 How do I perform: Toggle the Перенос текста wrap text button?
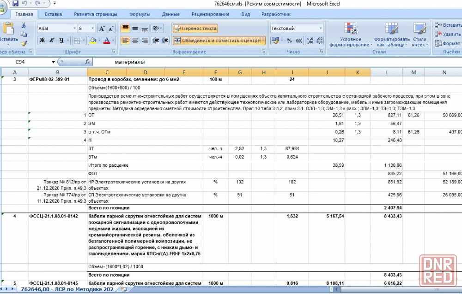(x=195, y=29)
